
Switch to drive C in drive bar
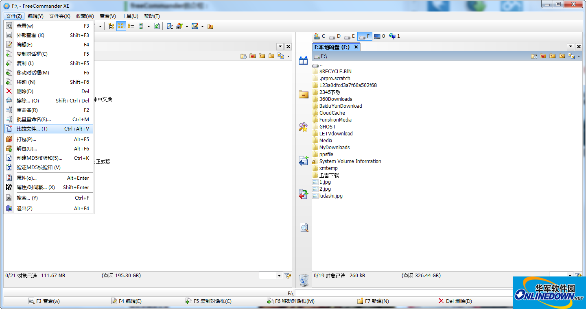(319, 36)
